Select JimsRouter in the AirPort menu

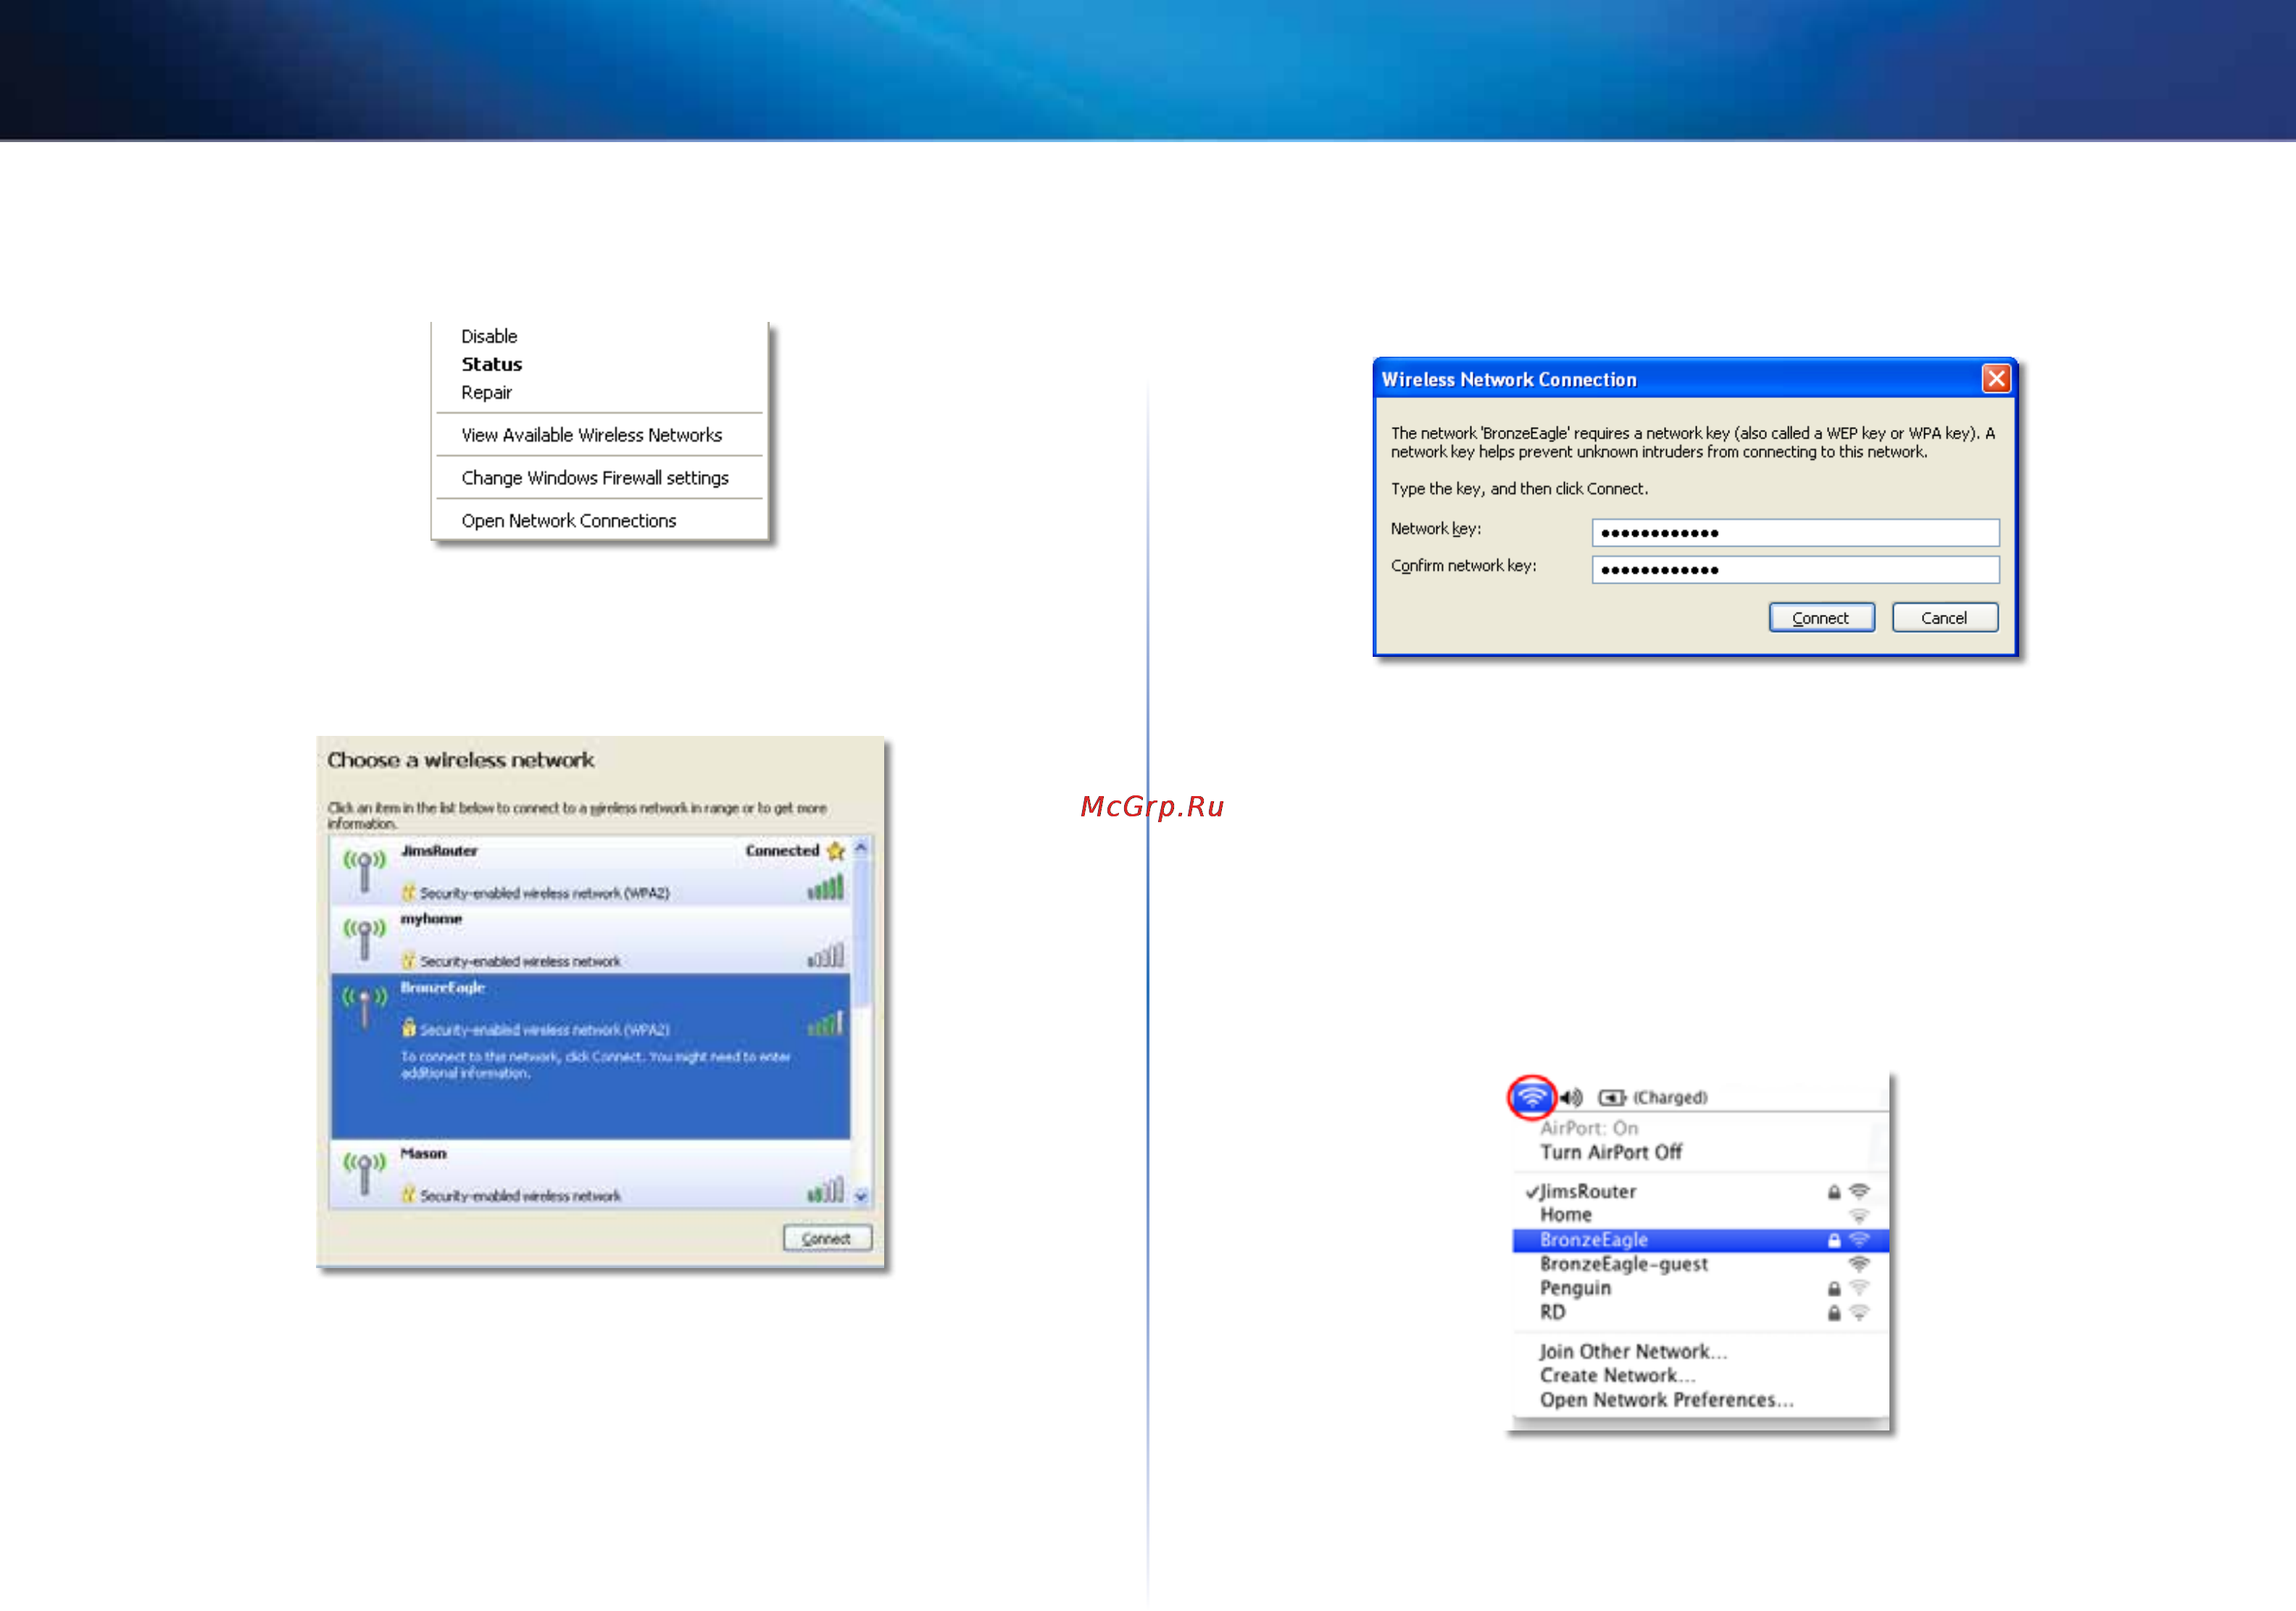[1700, 1192]
